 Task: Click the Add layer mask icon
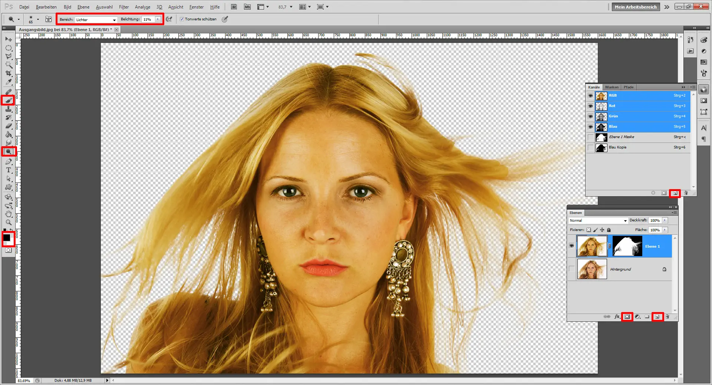[x=627, y=317]
